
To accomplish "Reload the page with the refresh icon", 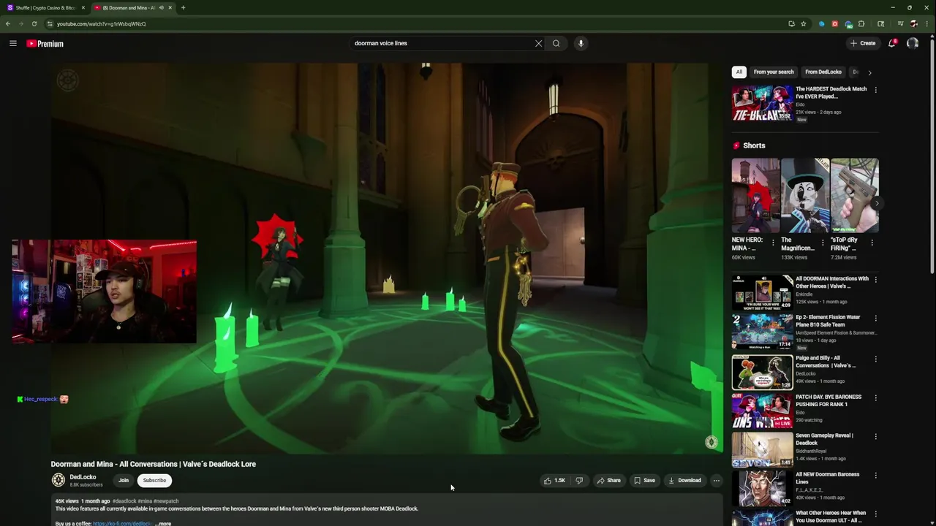I will (34, 23).
